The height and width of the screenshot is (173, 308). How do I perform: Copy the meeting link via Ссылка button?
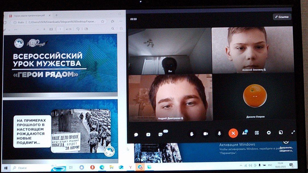(x=282, y=17)
